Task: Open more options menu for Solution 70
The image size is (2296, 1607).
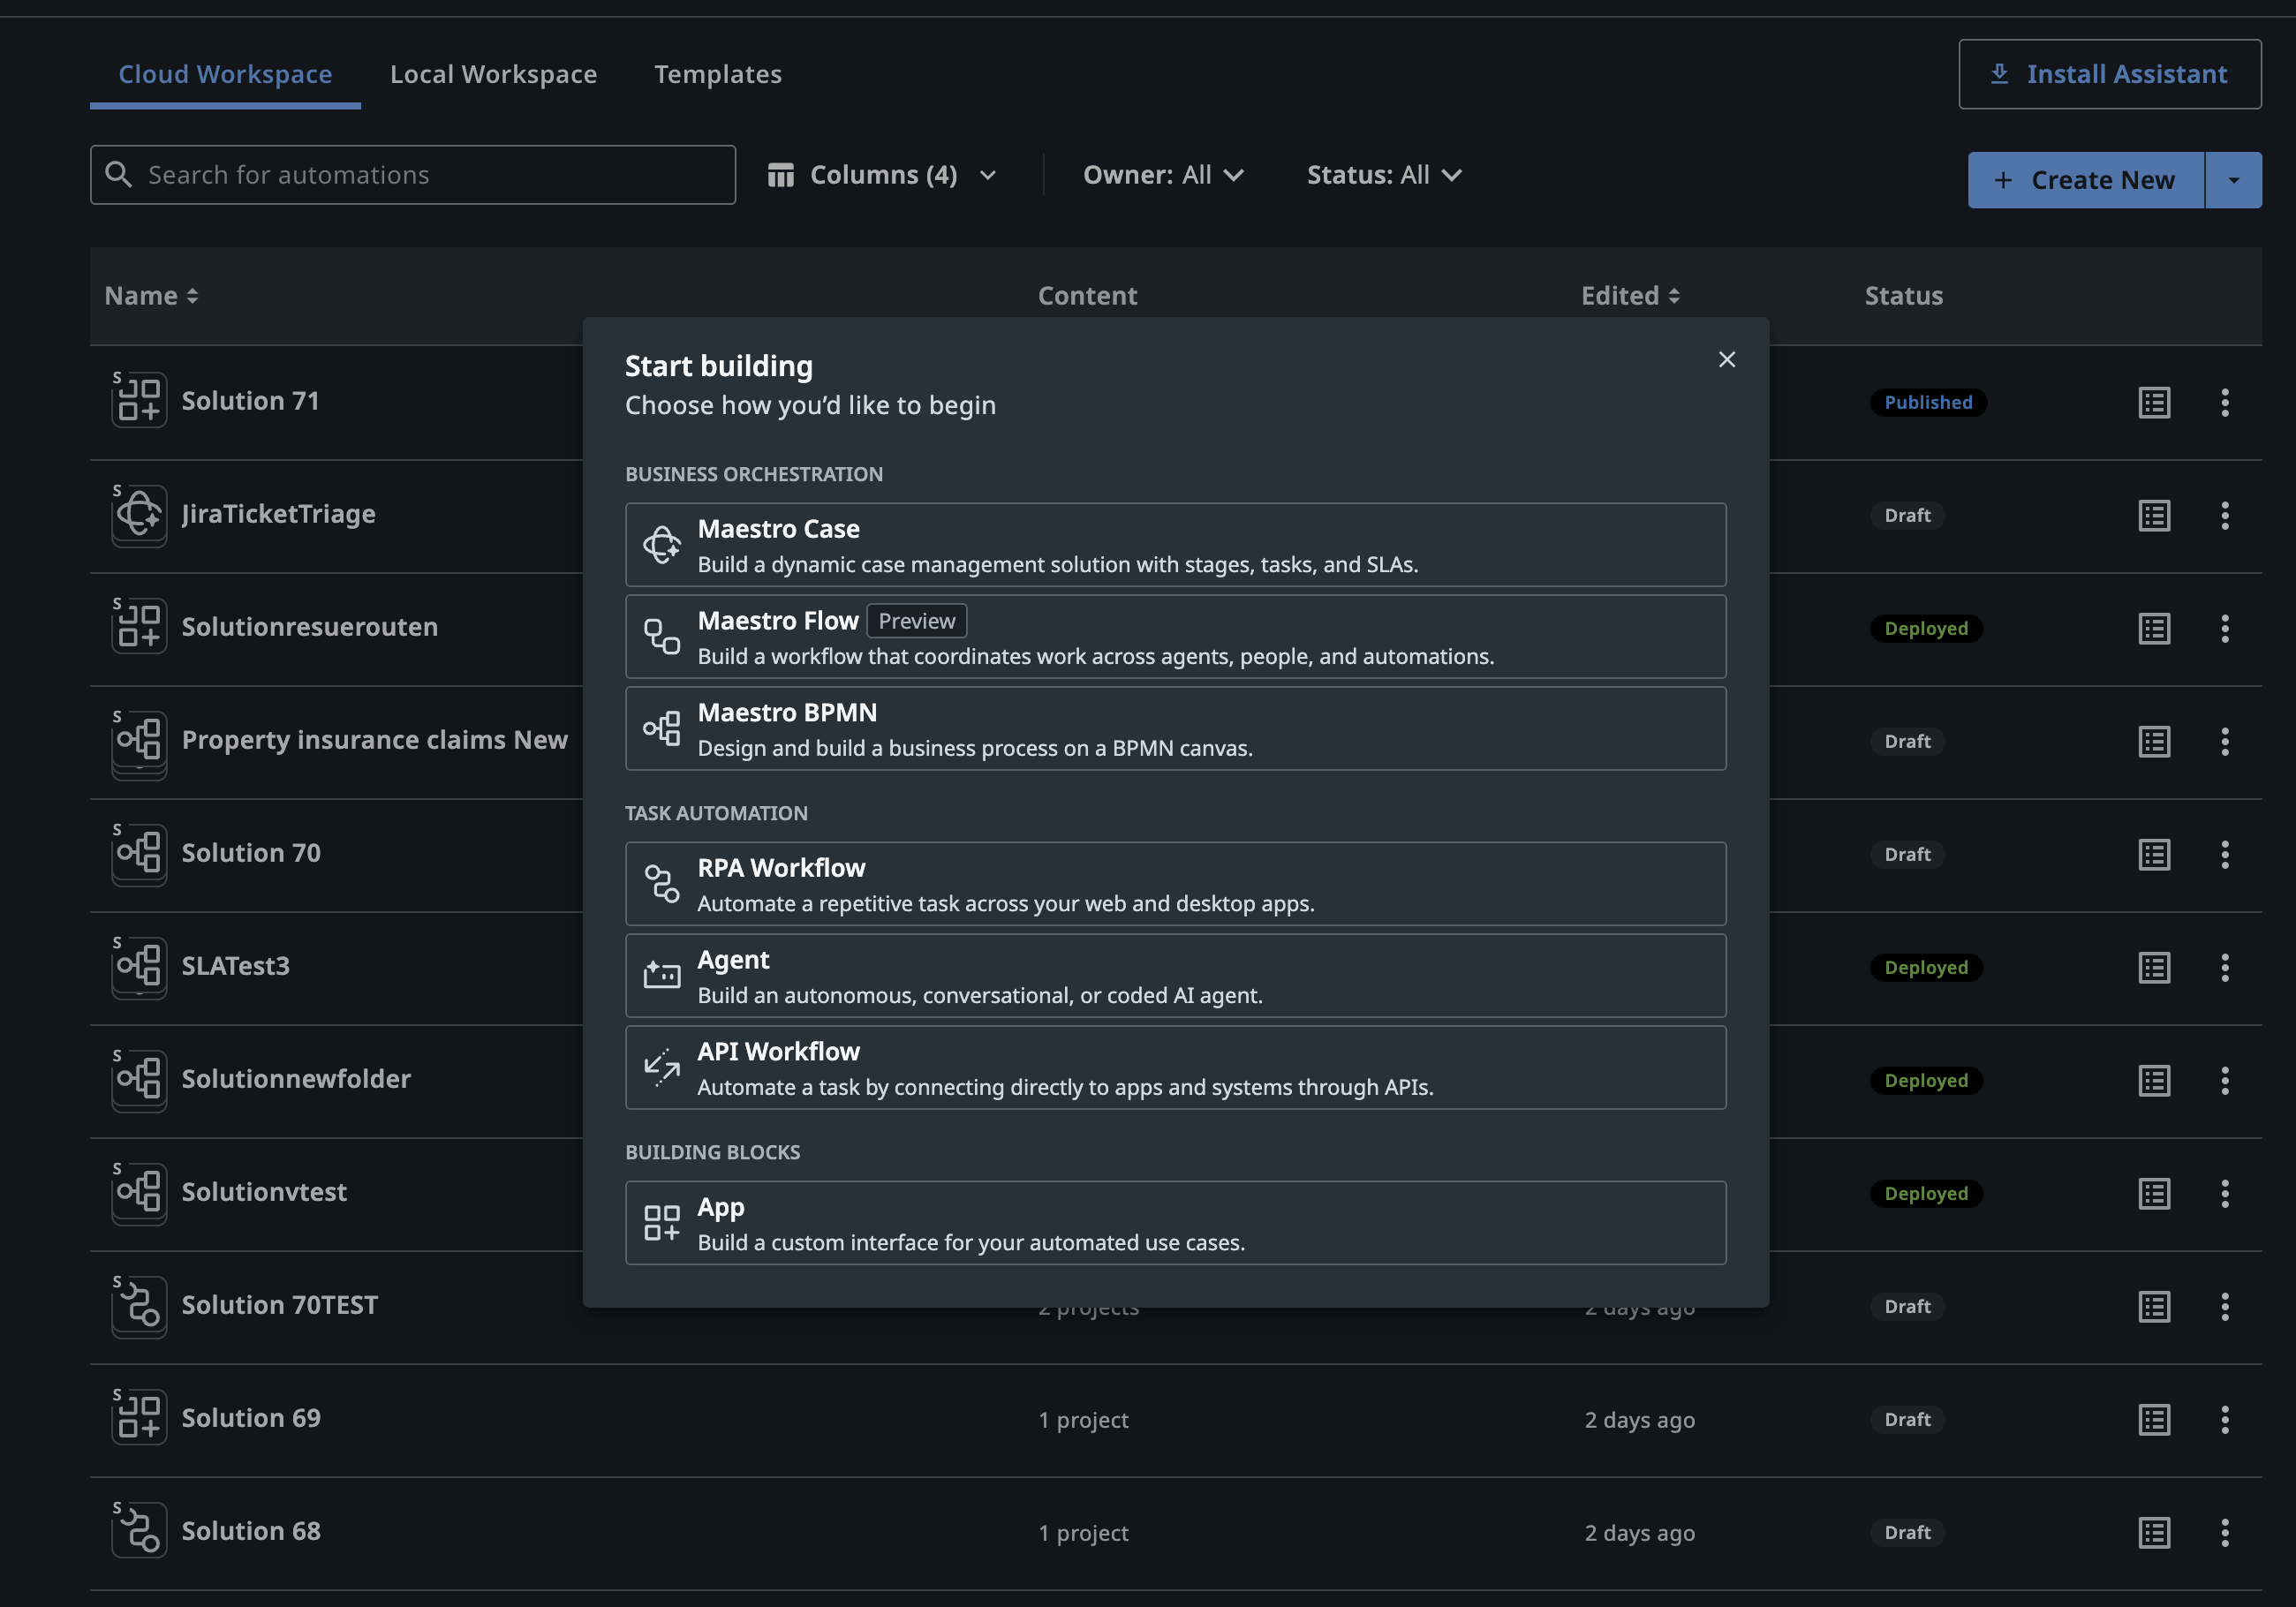Action: [2225, 855]
